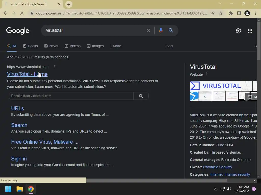Open the Google apps grid
The height and width of the screenshot is (195, 261).
pos(250,31)
